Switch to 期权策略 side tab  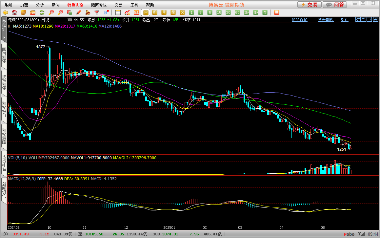click(x=4, y=136)
